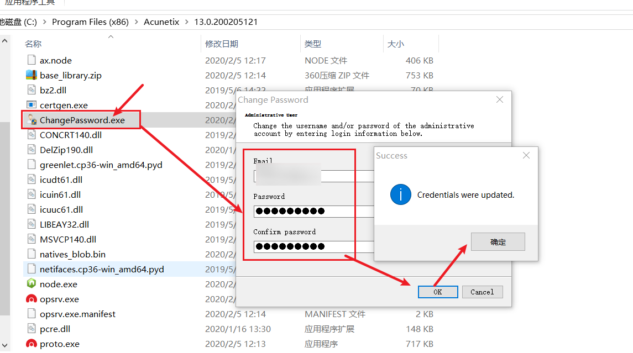Click the base_library.zip compressed archive icon
The image size is (633, 353).
[x=32, y=75]
